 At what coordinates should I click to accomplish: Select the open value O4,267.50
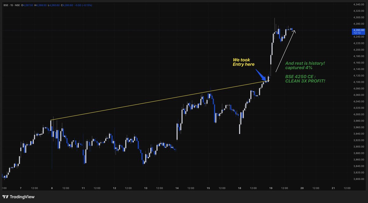pyautogui.click(x=27, y=5)
